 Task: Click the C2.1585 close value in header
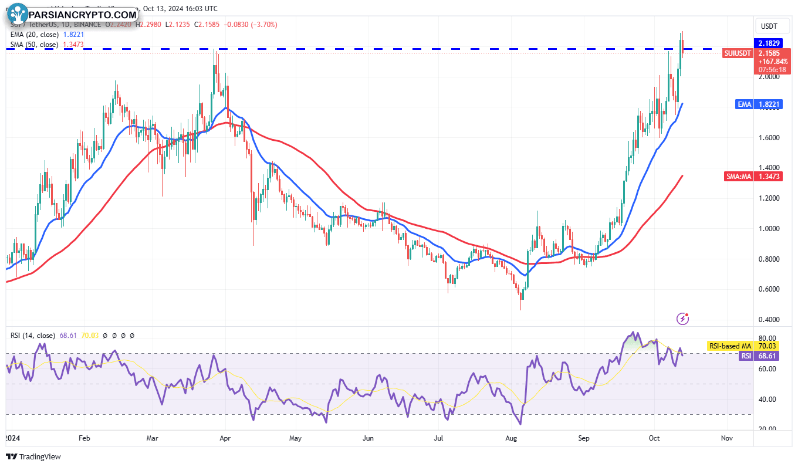[207, 25]
